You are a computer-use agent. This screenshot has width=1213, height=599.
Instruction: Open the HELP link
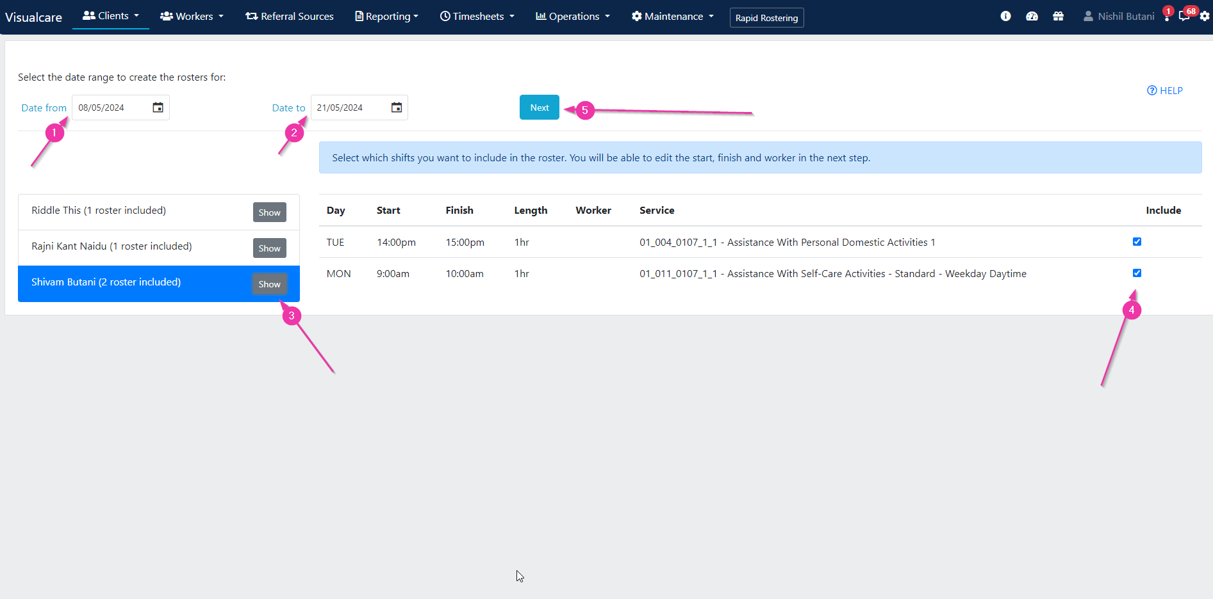[x=1165, y=91]
